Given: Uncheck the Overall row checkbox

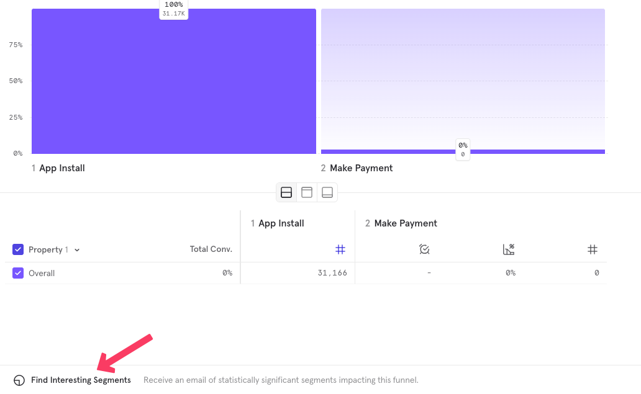Looking at the screenshot, I should coord(18,273).
